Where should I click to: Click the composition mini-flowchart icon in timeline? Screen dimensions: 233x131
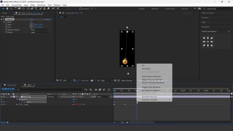86,90
